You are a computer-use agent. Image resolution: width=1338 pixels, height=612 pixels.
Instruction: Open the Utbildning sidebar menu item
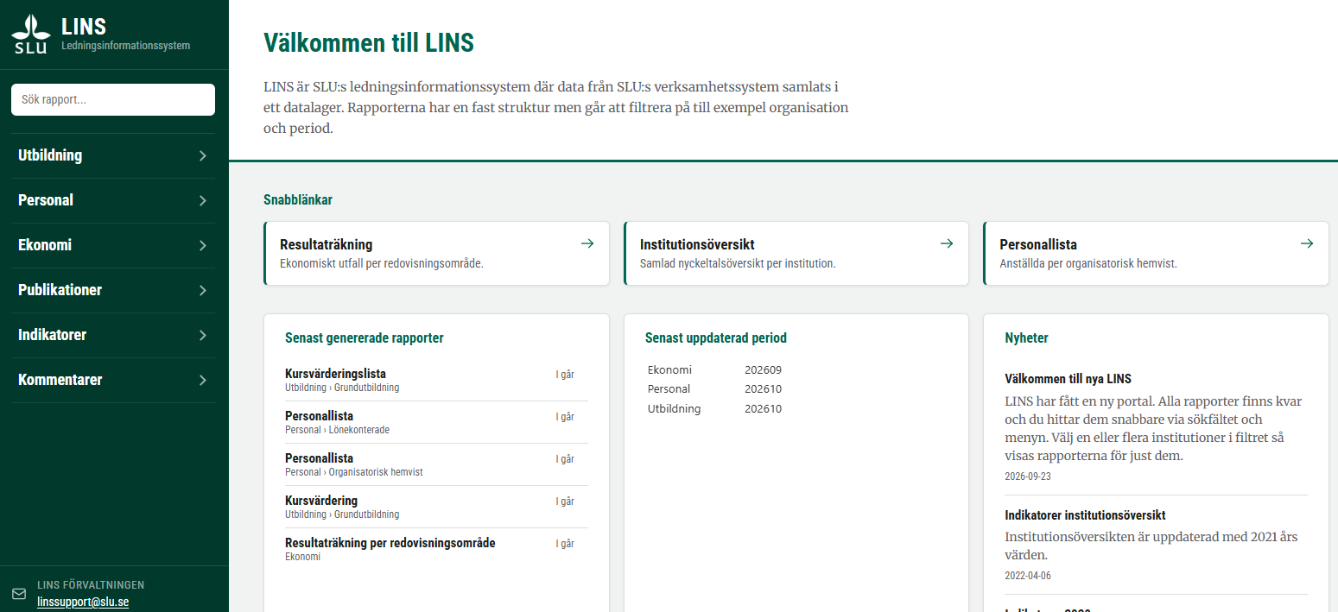point(113,155)
